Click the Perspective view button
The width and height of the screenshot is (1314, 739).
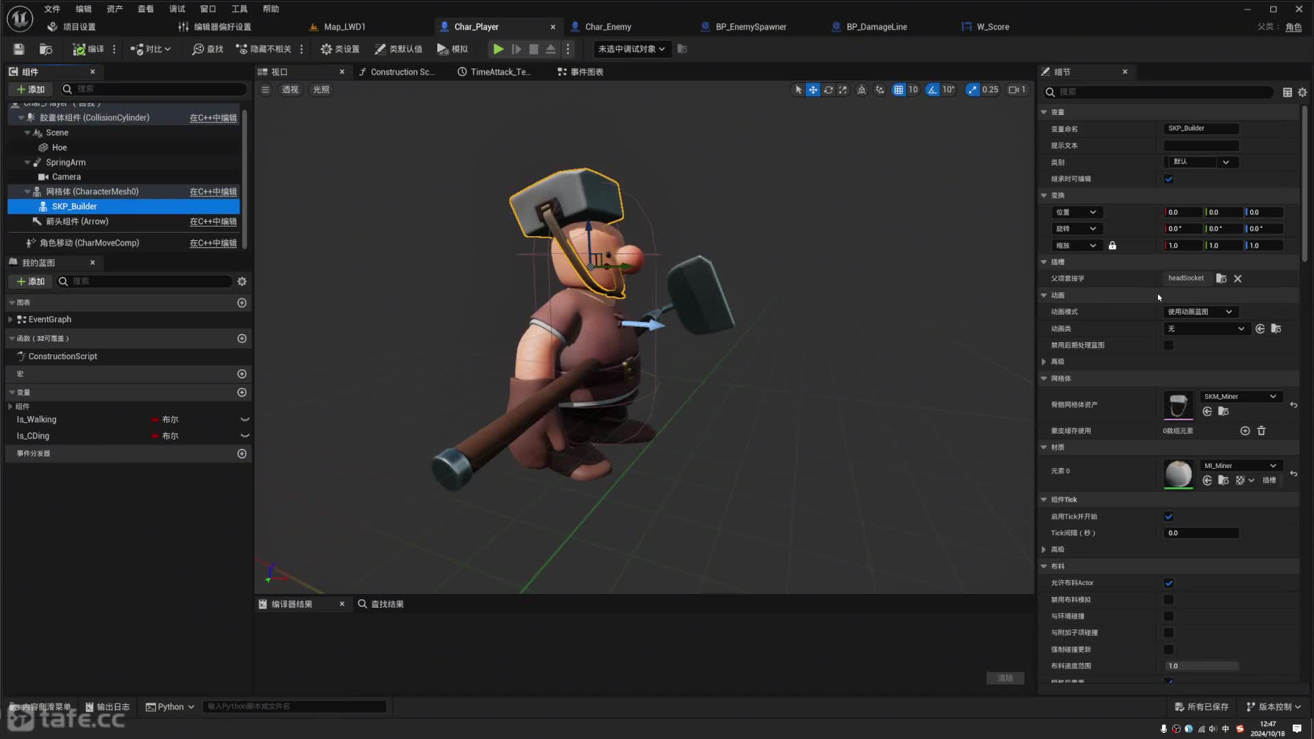click(x=290, y=90)
